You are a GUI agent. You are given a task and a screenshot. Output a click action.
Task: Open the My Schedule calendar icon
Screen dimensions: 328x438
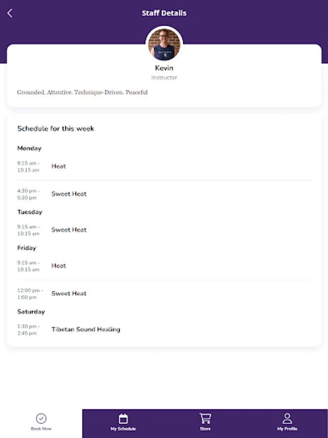pos(123,419)
